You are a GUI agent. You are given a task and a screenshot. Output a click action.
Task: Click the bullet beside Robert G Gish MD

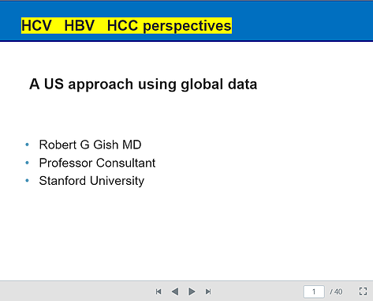coord(27,145)
